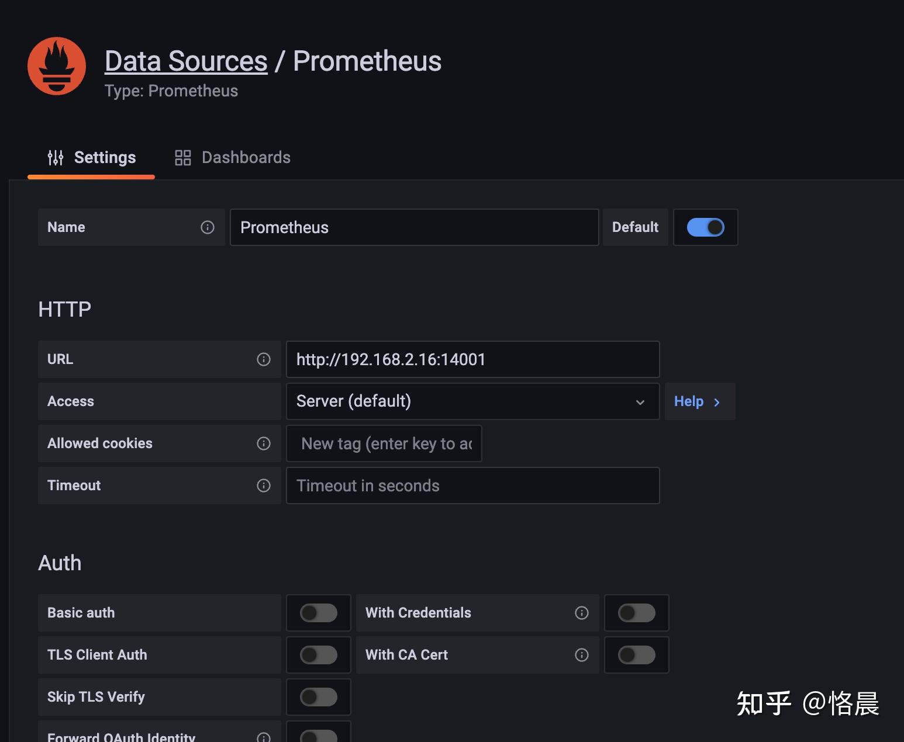Click the info icon beside Allowed cookies
The width and height of the screenshot is (904, 742).
click(x=263, y=443)
